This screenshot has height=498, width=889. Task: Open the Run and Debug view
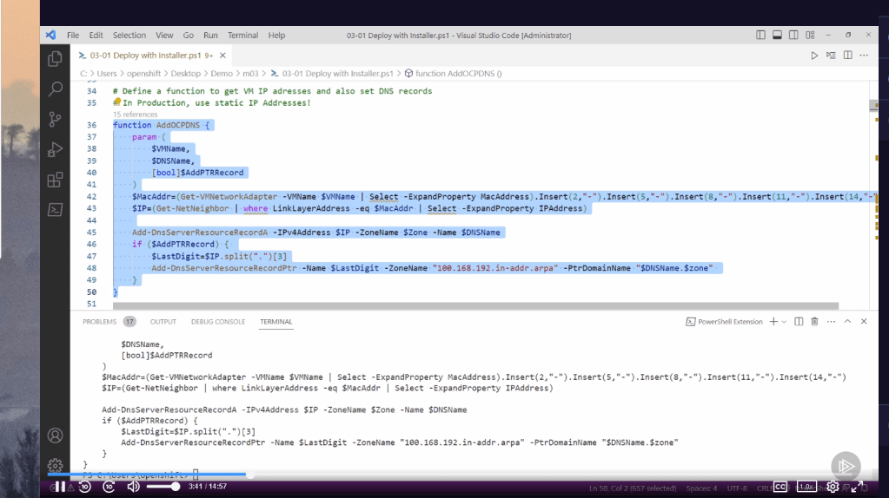(x=55, y=149)
